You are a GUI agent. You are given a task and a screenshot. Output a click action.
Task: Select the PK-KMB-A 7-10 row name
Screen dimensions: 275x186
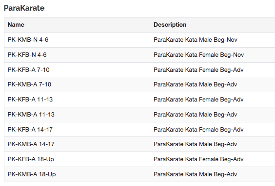29,85
